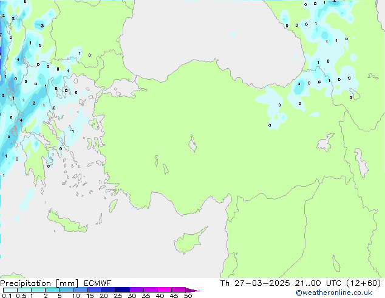Pick the 45–50 mm legend swatch

pos(179,290)
